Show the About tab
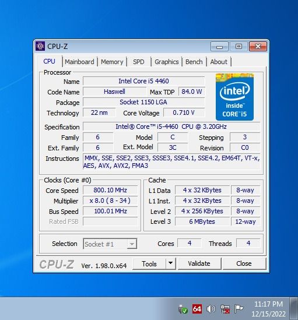Image resolution: width=298 pixels, height=320 pixels. tap(219, 62)
